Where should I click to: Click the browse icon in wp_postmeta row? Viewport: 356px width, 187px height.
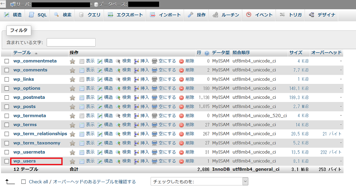(x=82, y=97)
